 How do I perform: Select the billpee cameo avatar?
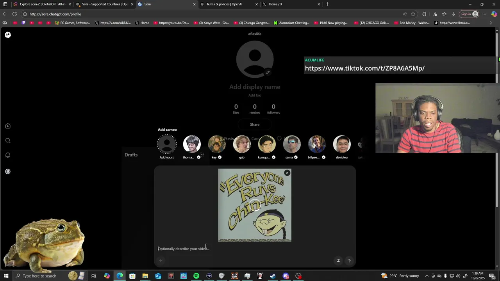[317, 144]
